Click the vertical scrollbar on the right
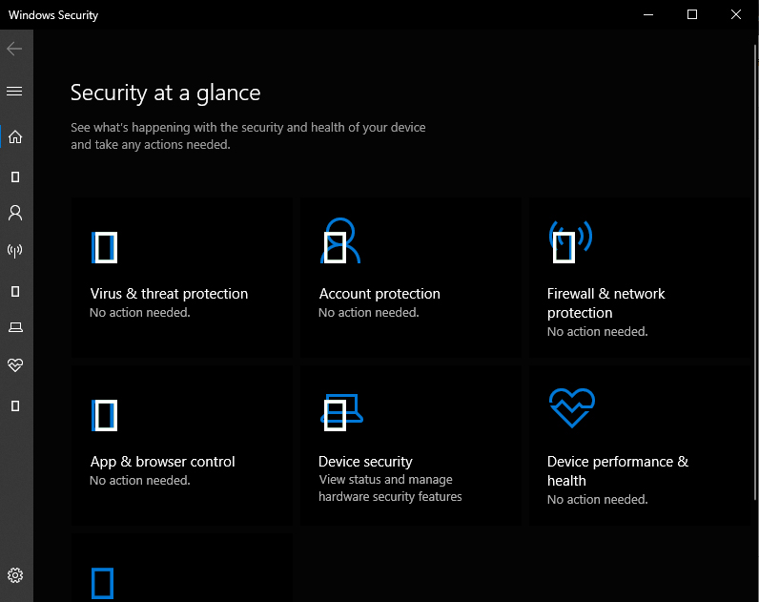 pyautogui.click(x=755, y=272)
